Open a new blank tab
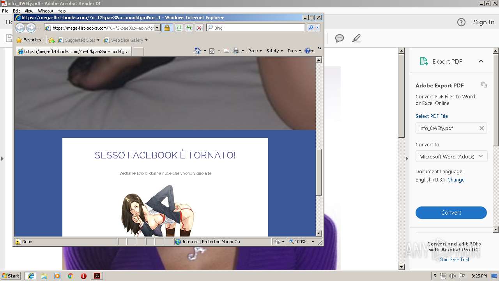 pyautogui.click(x=138, y=51)
